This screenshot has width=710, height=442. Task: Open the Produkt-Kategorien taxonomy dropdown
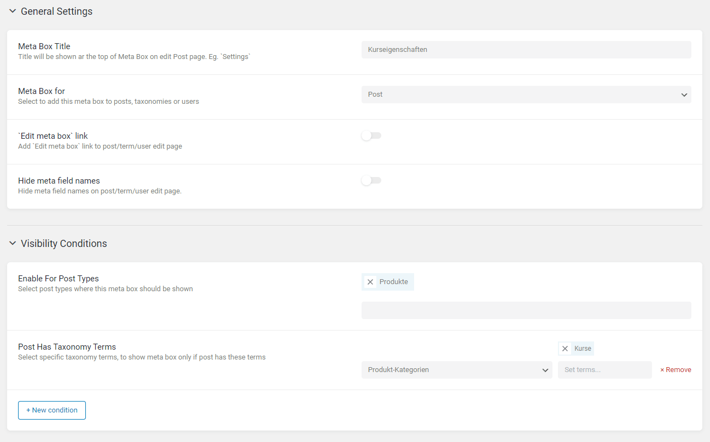456,370
